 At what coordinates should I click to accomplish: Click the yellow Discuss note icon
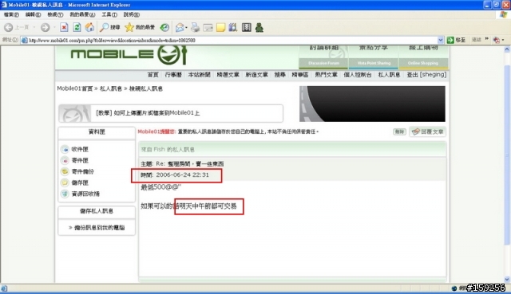220,27
